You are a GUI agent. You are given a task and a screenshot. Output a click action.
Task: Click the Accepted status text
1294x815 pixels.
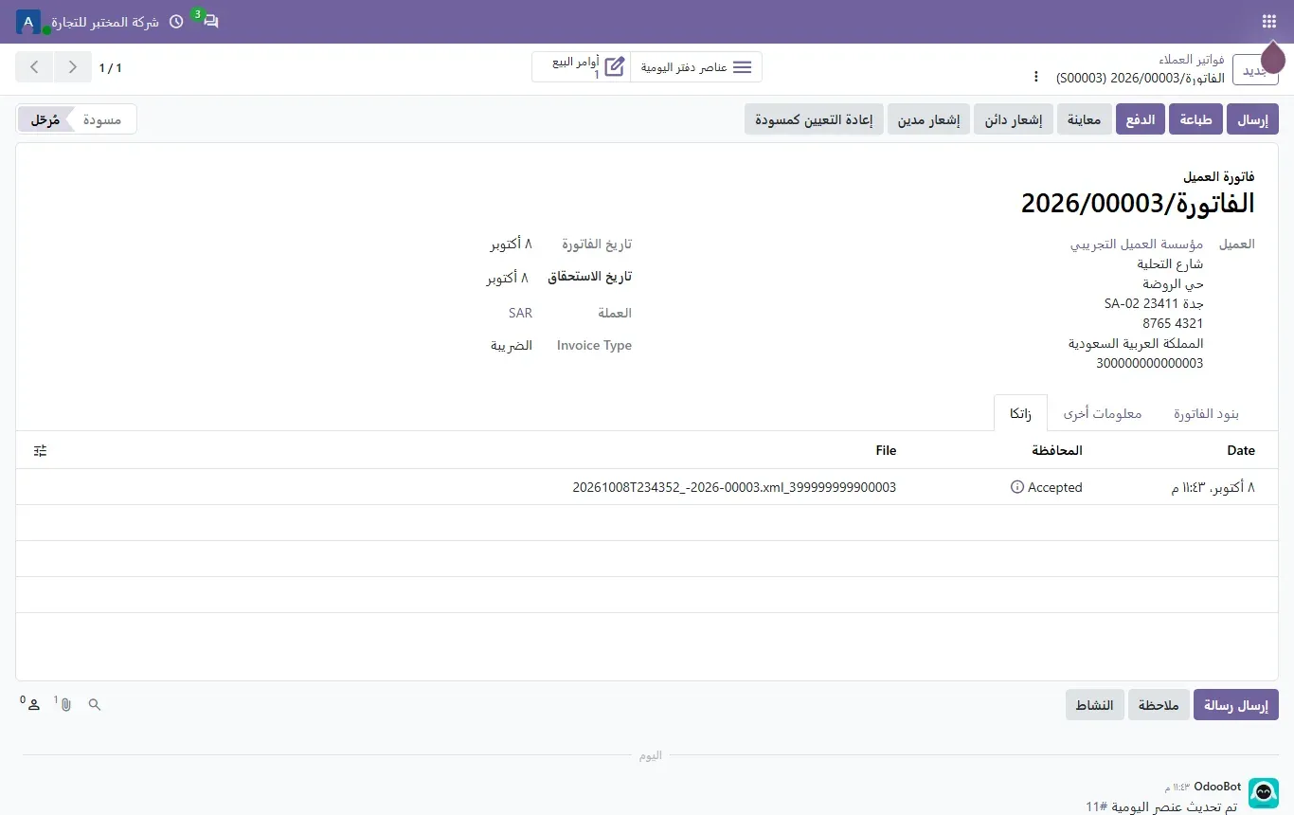1054,487
